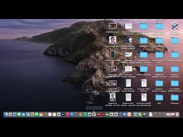This screenshot has width=183, height=137.
Task: Select Foto carnet.jpg thumbnail
Action: tap(113, 40)
